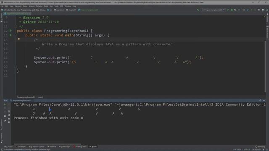Collapse the Javadoc comment fold marker
The image size is (269, 151).
tap(15, 26)
